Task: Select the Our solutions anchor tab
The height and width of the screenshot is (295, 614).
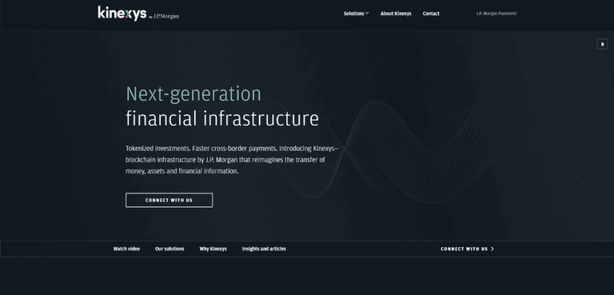Action: point(170,249)
